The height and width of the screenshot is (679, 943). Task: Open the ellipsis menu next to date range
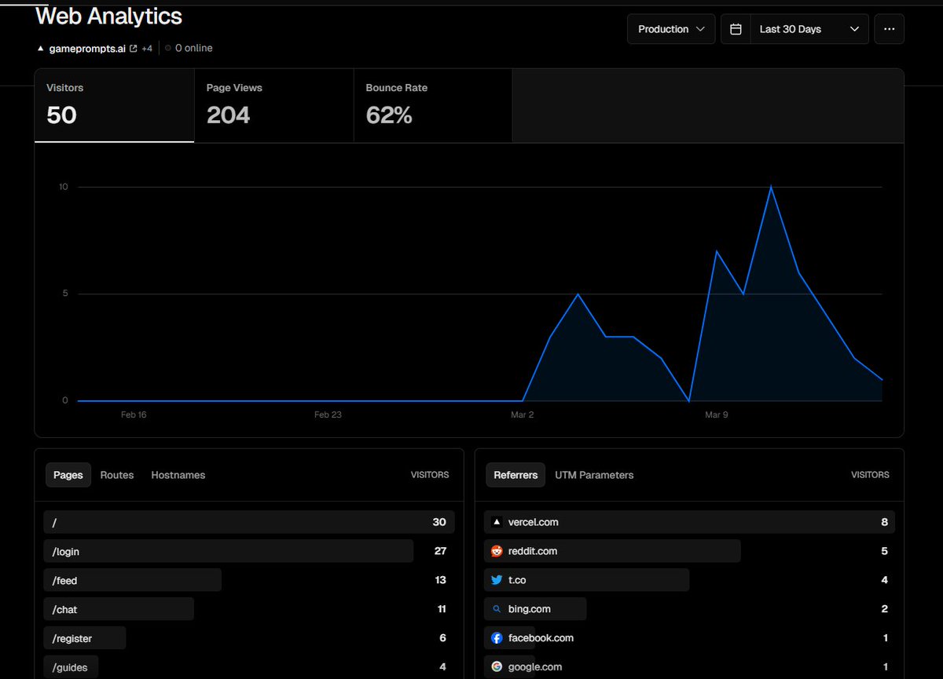coord(889,28)
